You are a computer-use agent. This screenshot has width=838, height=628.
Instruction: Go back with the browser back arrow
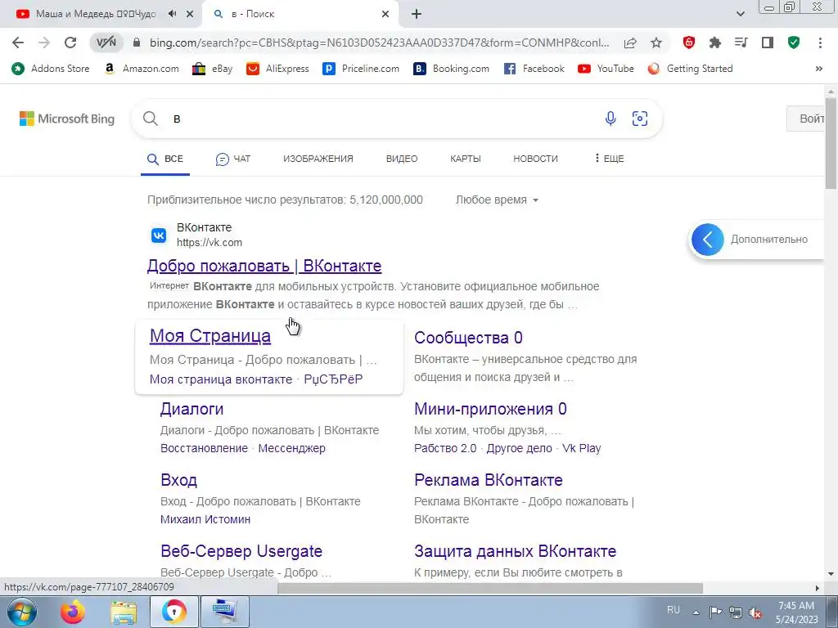coord(18,43)
